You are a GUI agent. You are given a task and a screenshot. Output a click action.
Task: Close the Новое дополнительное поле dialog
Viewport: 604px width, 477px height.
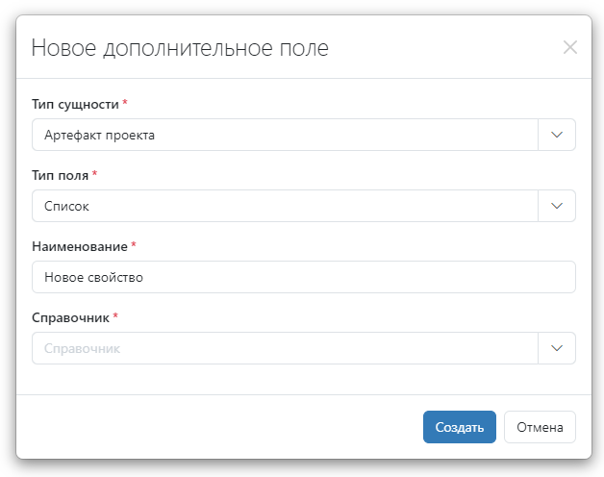569,47
